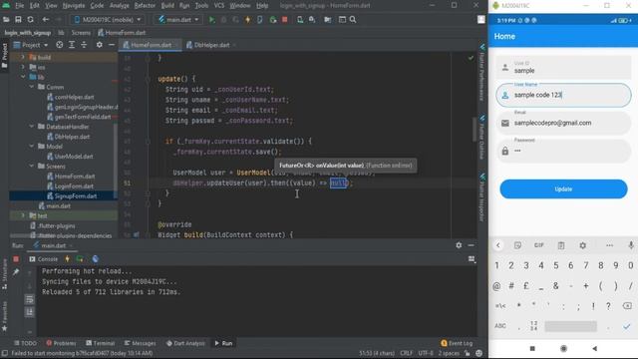This screenshot has width=638, height=359.
Task: Open the TODO tool window
Action: (25, 343)
